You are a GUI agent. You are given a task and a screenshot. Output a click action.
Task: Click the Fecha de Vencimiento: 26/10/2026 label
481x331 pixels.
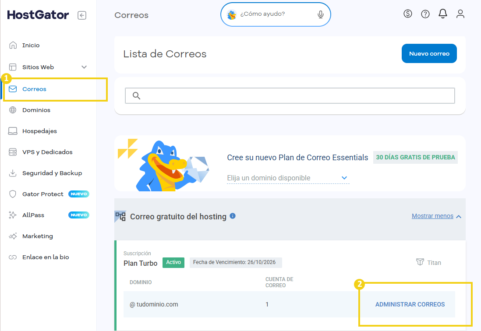tap(236, 263)
